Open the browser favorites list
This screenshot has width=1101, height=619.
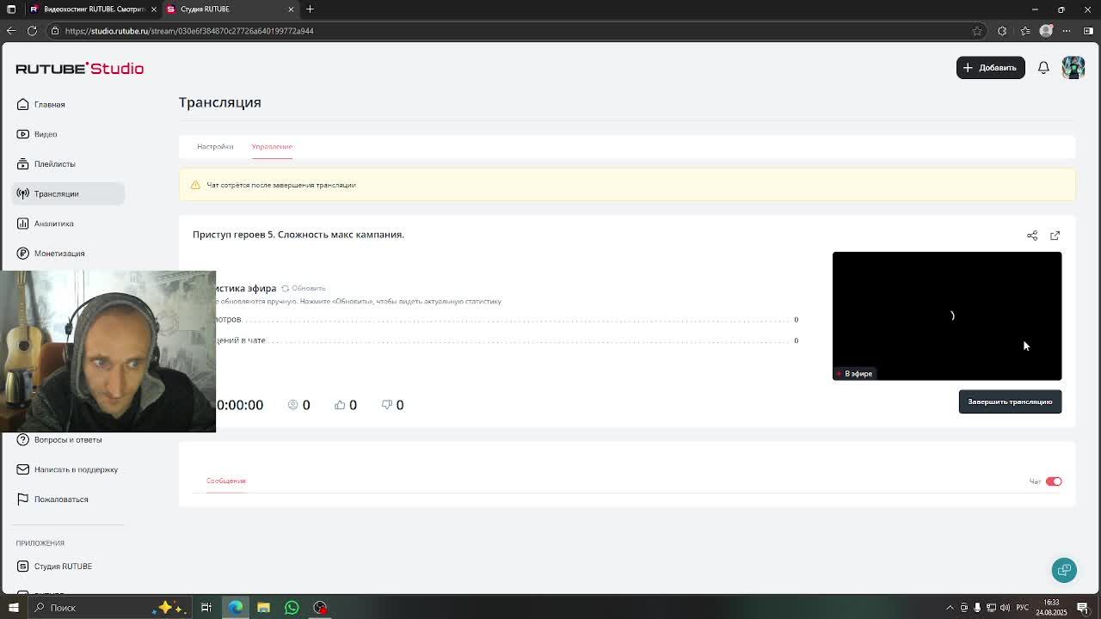1025,31
